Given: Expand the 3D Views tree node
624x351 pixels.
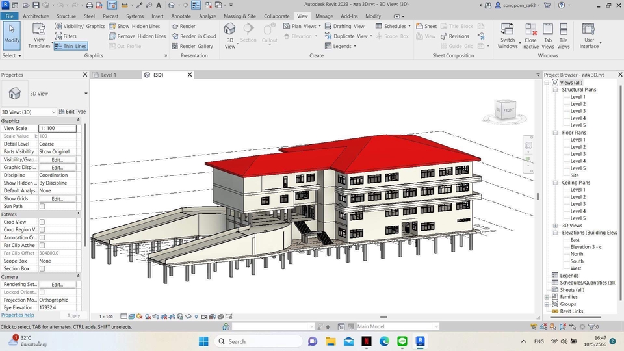Looking at the screenshot, I should tap(556, 226).
